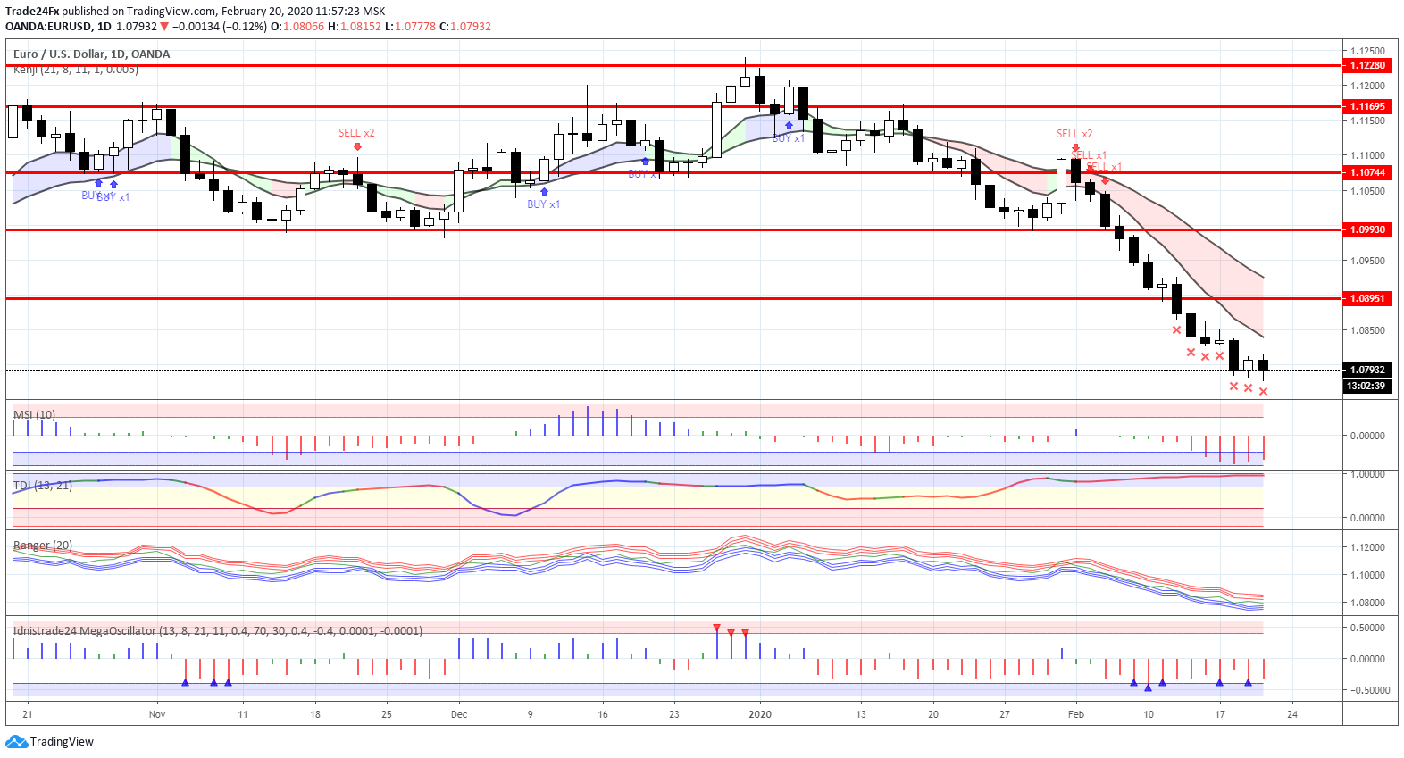
Task: Click the header change value −0.00134 (−0.12%)
Action: (x=220, y=27)
